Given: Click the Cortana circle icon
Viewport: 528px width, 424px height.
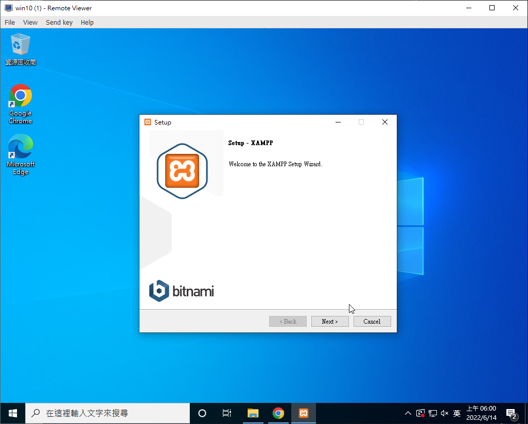Looking at the screenshot, I should [x=202, y=413].
